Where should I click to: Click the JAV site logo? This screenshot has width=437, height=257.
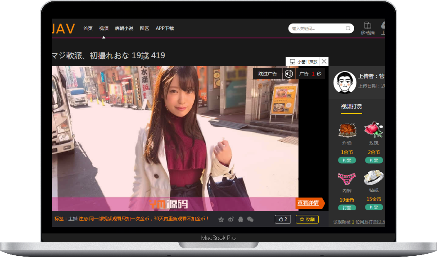(x=64, y=29)
